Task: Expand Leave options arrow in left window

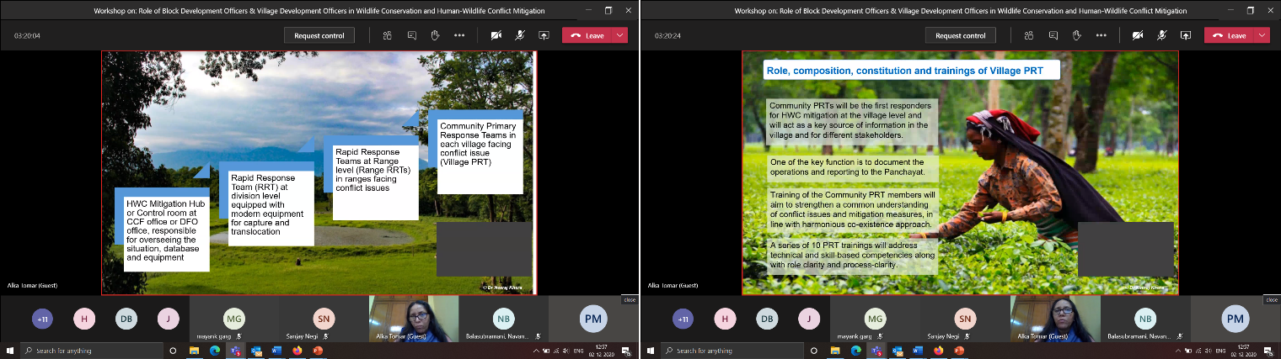Action: 620,35
